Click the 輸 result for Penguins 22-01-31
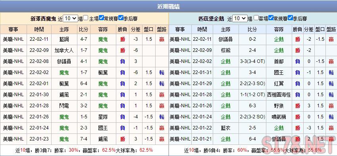Screen dimensions: 337x156 331,72
